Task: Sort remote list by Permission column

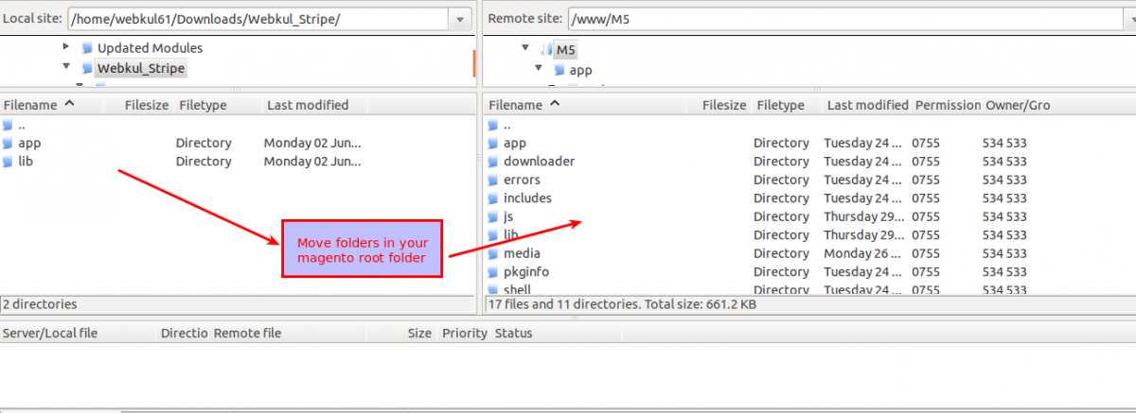Action: tap(947, 105)
